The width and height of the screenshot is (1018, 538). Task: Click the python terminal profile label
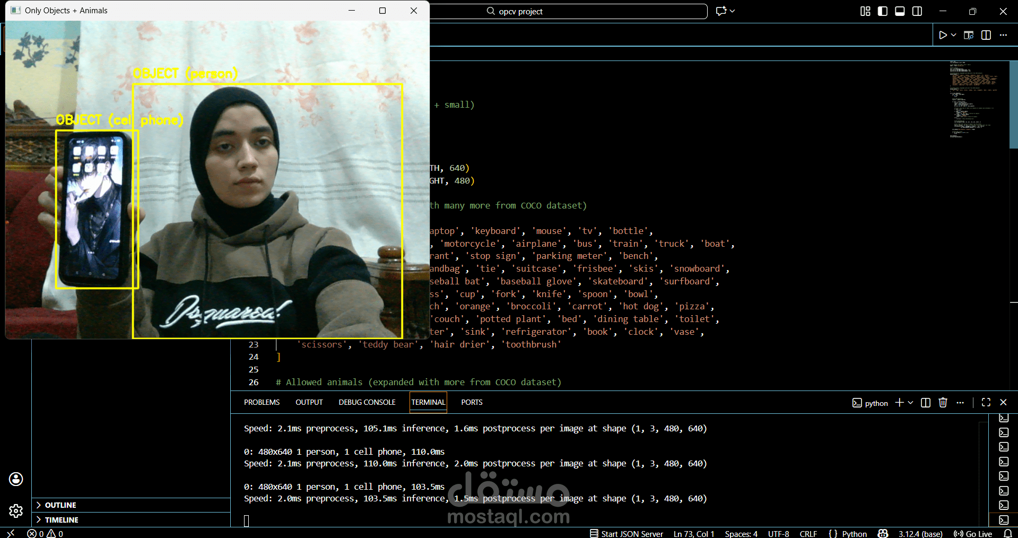(x=870, y=403)
